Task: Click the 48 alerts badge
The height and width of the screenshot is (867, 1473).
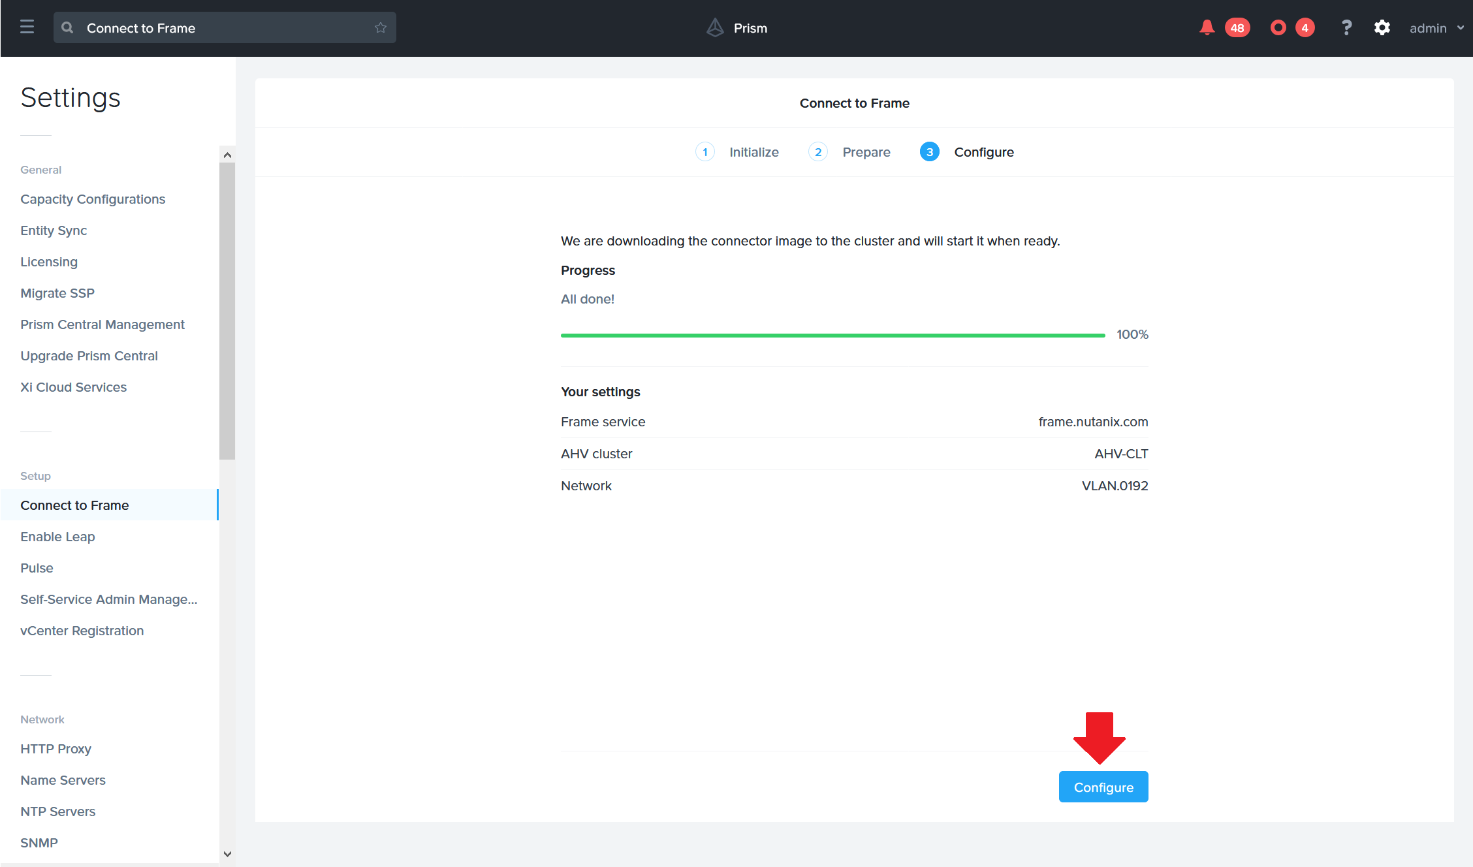Action: (x=1237, y=27)
